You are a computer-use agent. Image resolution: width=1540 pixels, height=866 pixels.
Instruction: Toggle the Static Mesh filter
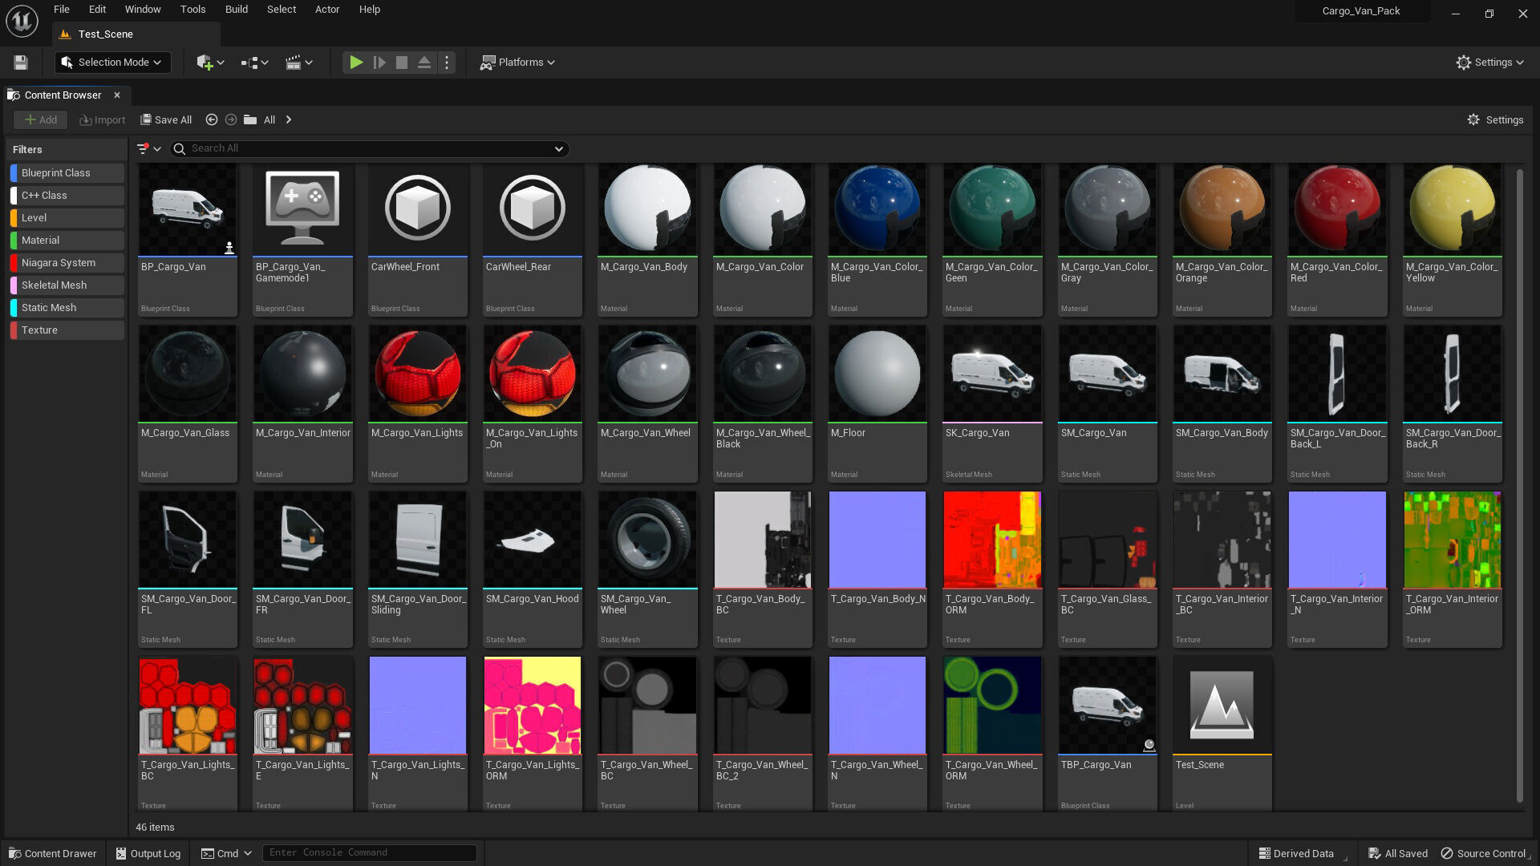coord(67,307)
